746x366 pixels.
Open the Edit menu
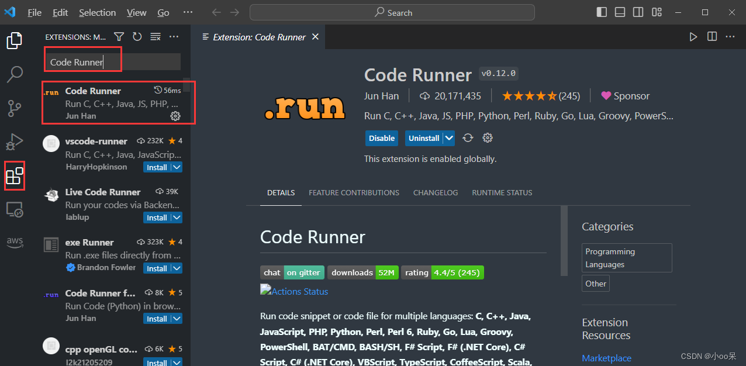(x=60, y=12)
